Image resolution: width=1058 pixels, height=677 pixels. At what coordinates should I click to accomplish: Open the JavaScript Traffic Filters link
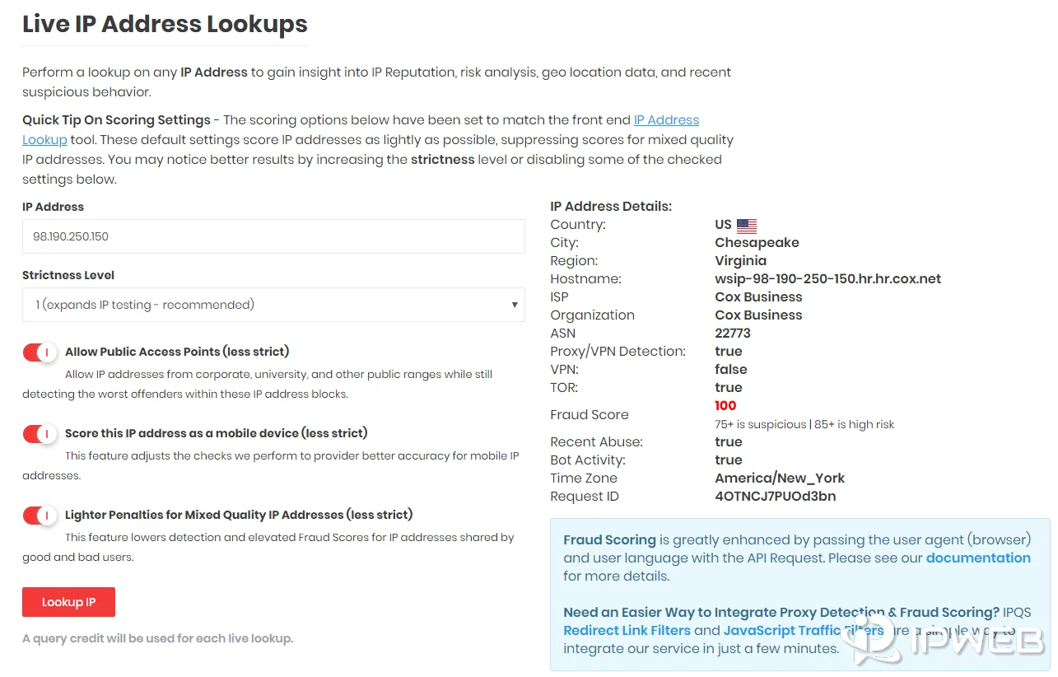[x=803, y=630]
